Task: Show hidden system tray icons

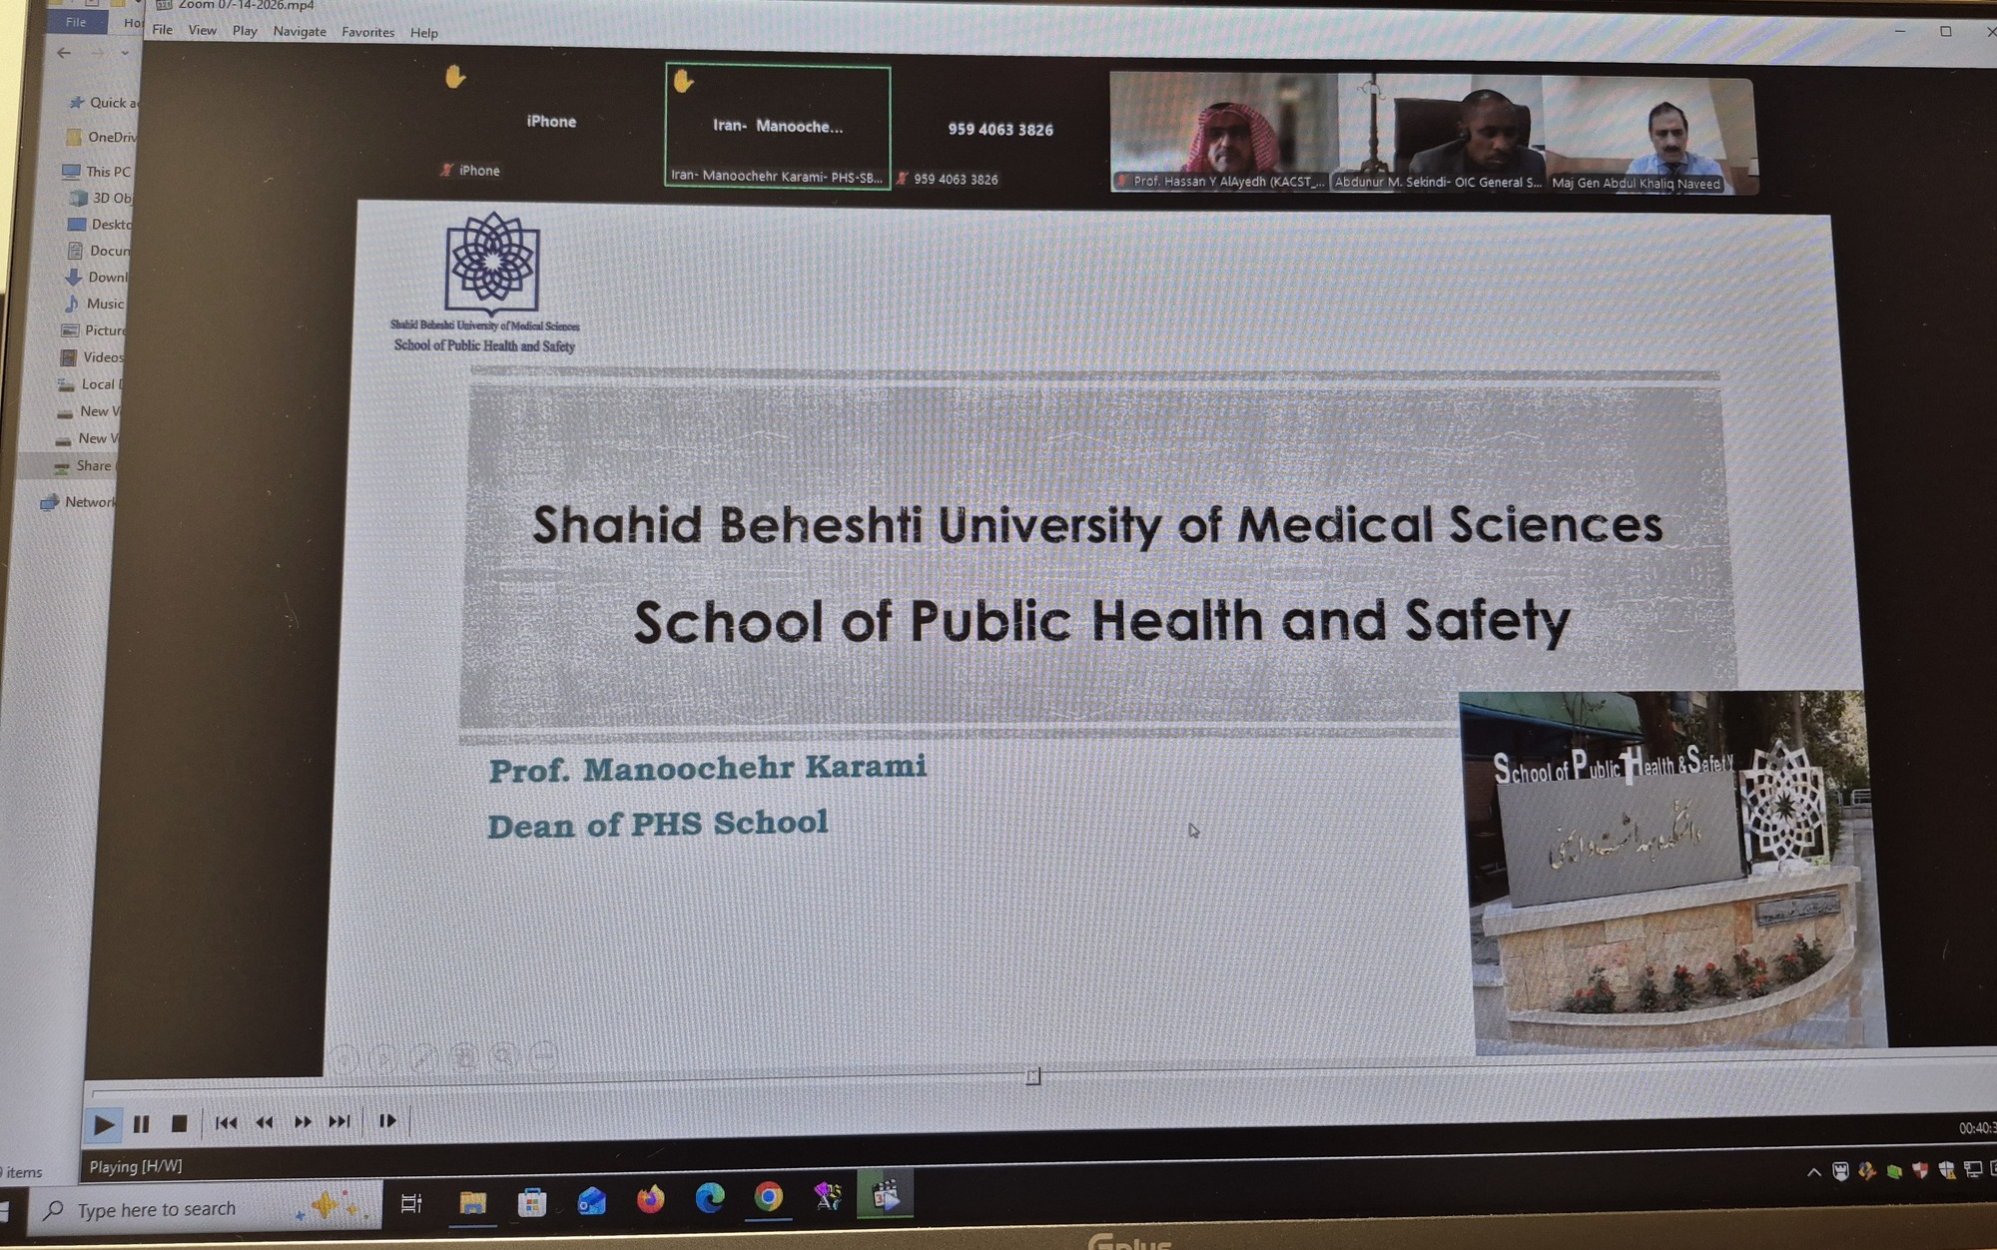Action: (1813, 1172)
